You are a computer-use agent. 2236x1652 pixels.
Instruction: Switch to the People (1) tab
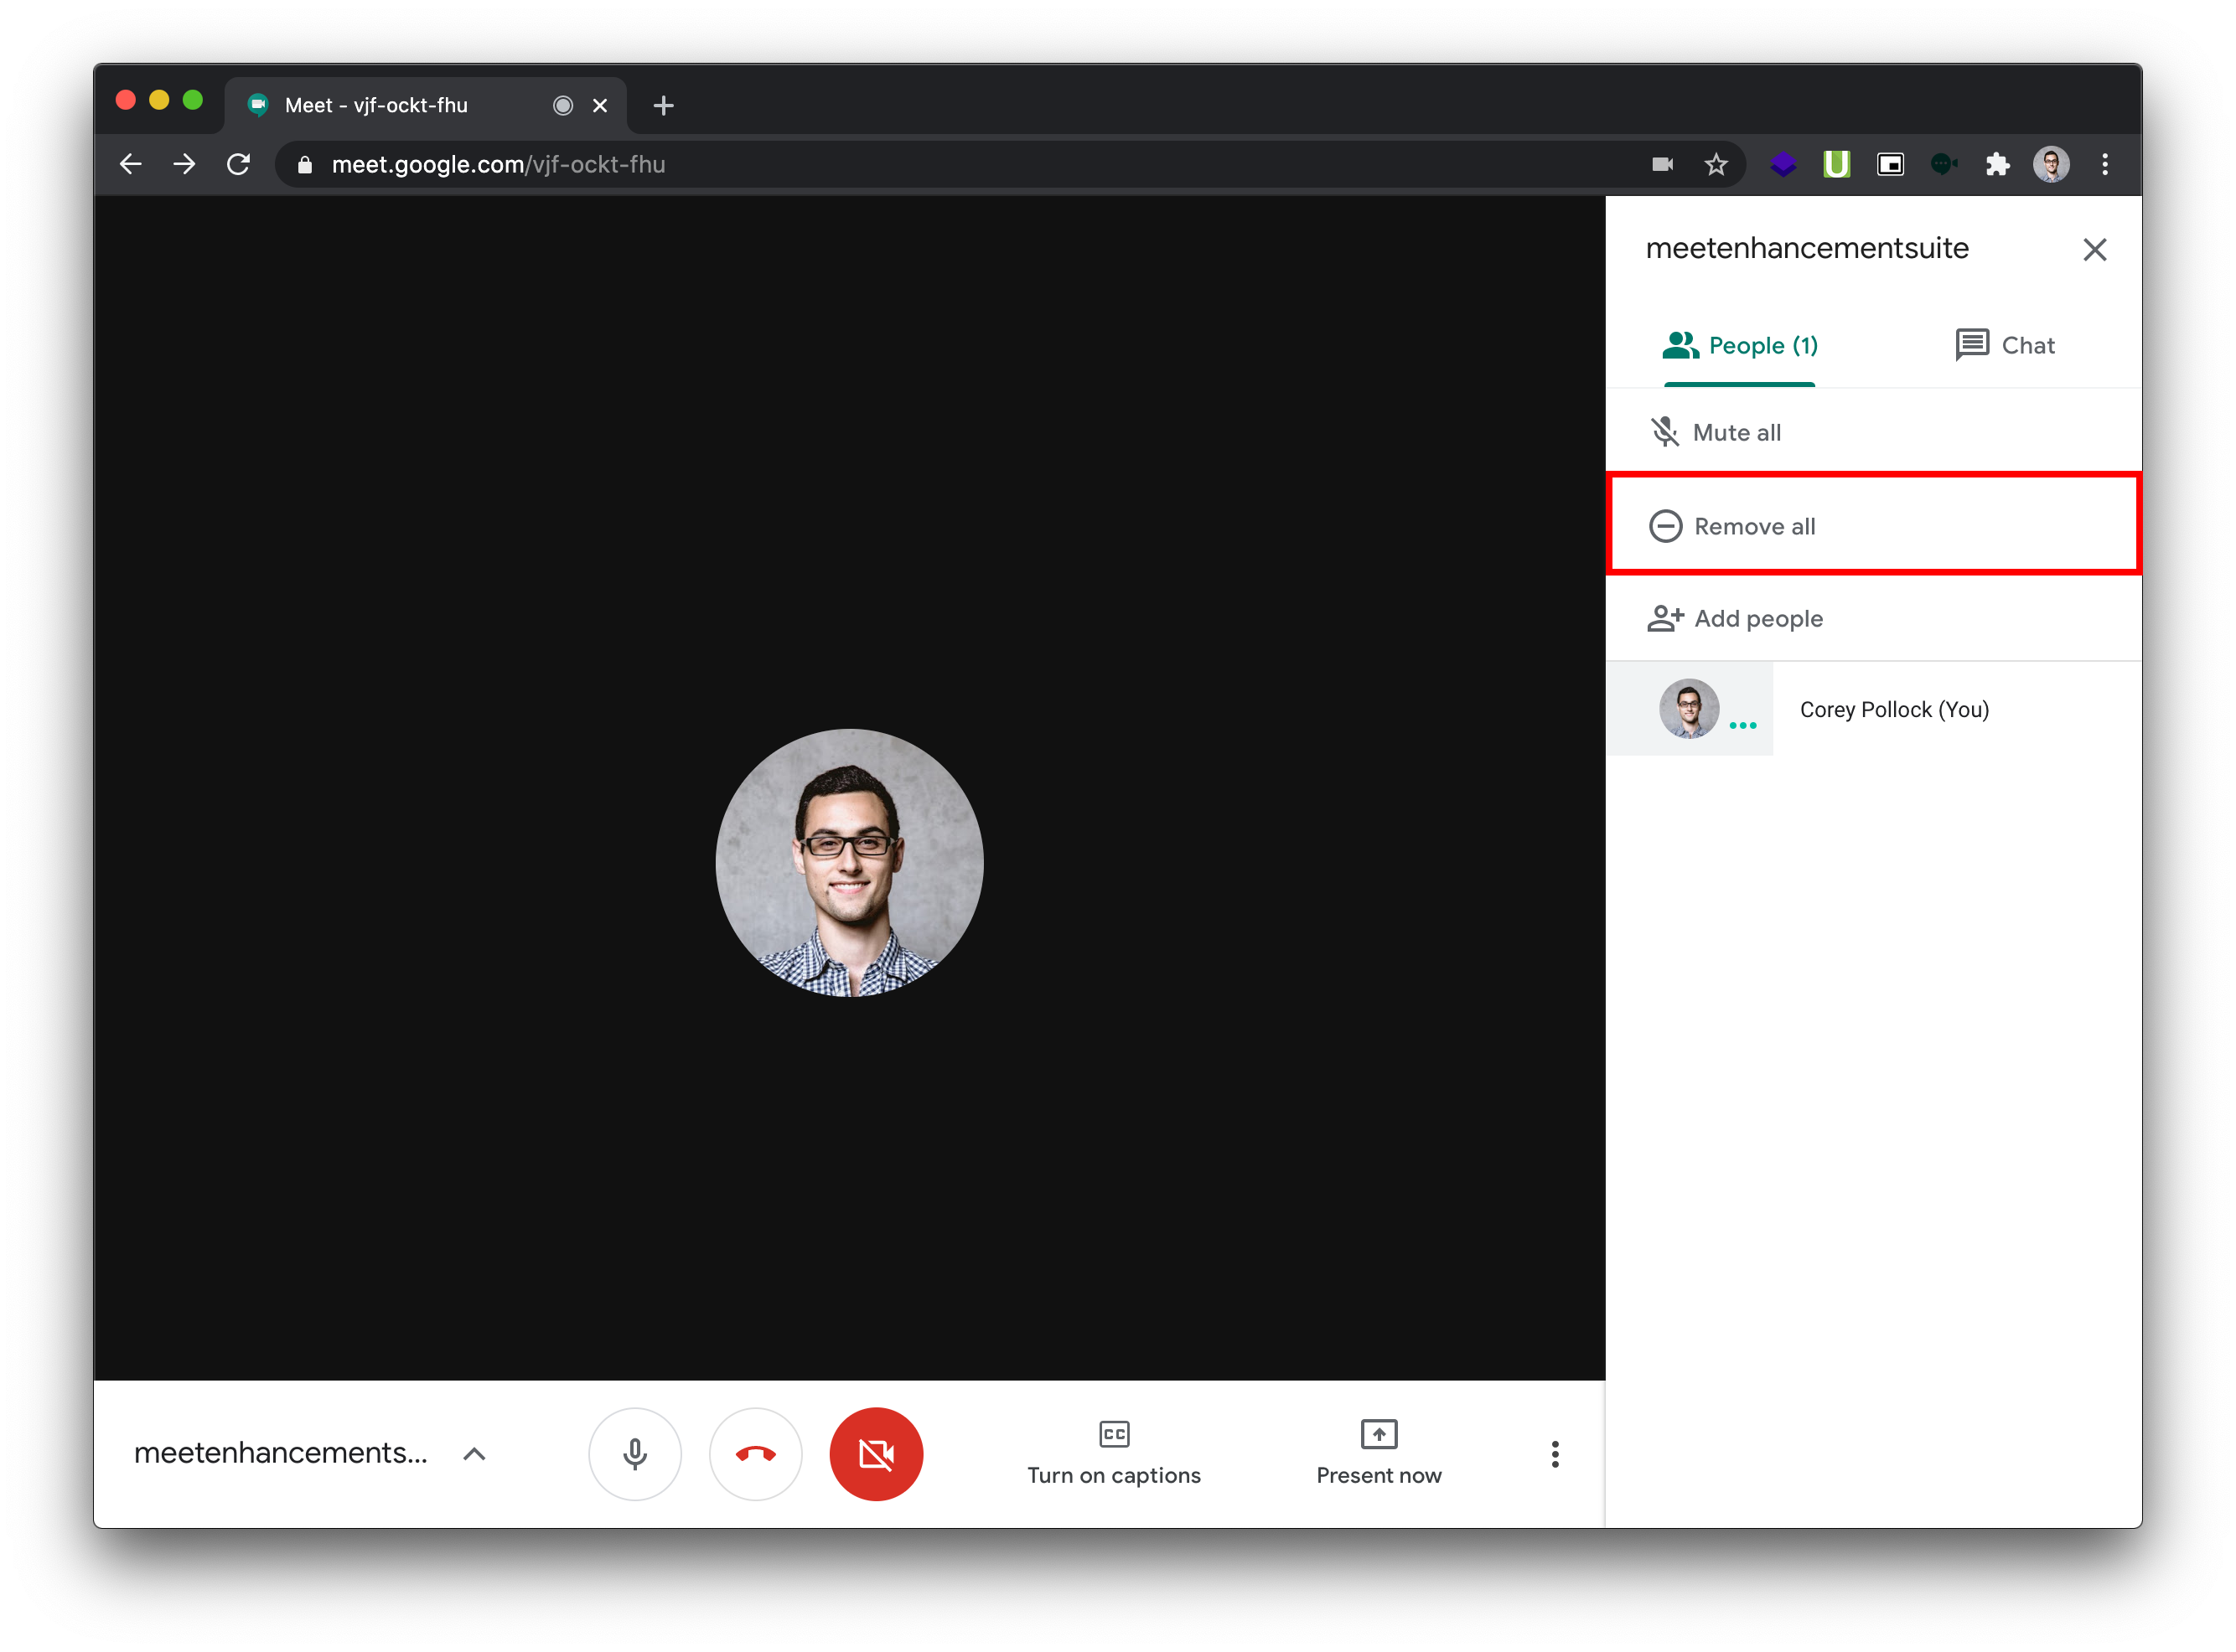click(x=1740, y=346)
